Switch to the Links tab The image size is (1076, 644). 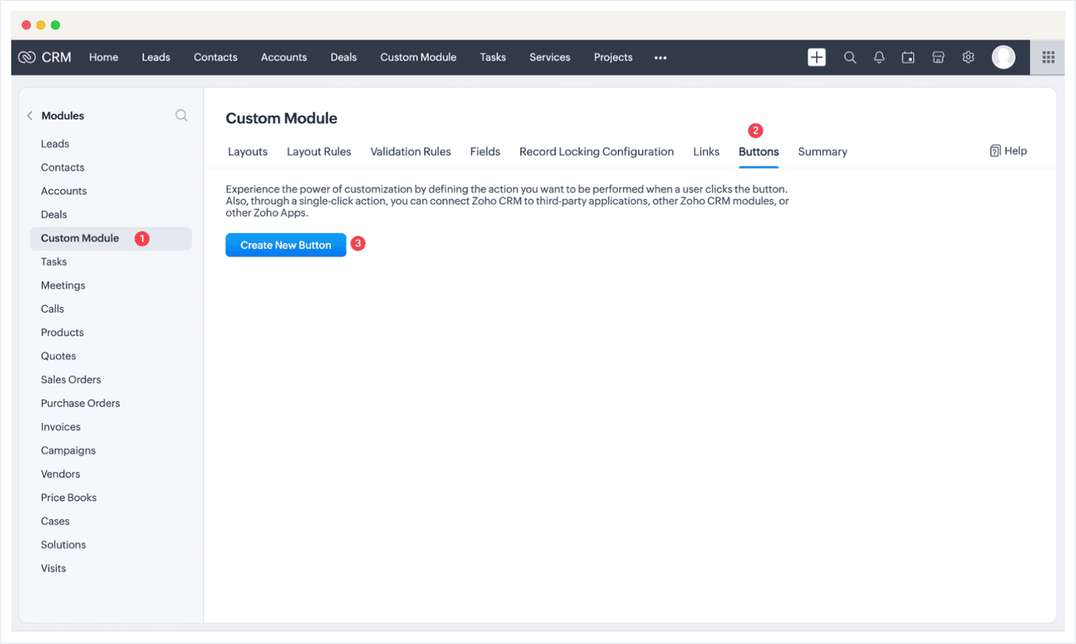click(706, 151)
